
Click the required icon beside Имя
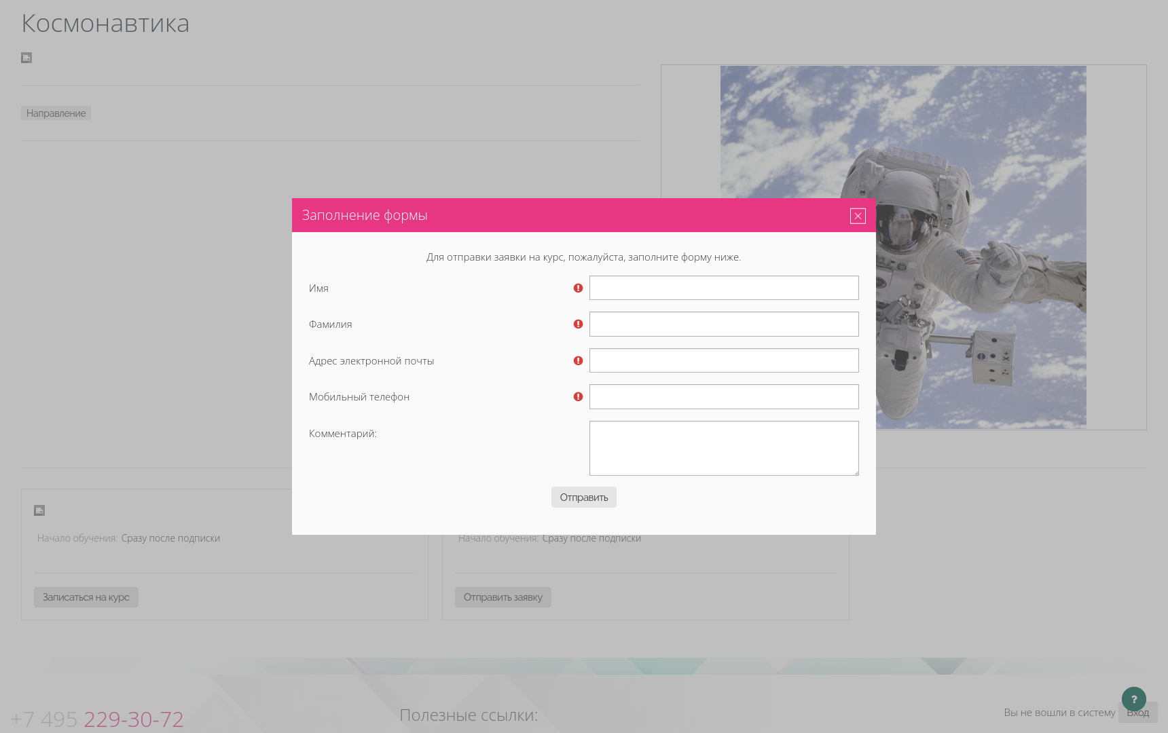(x=578, y=288)
